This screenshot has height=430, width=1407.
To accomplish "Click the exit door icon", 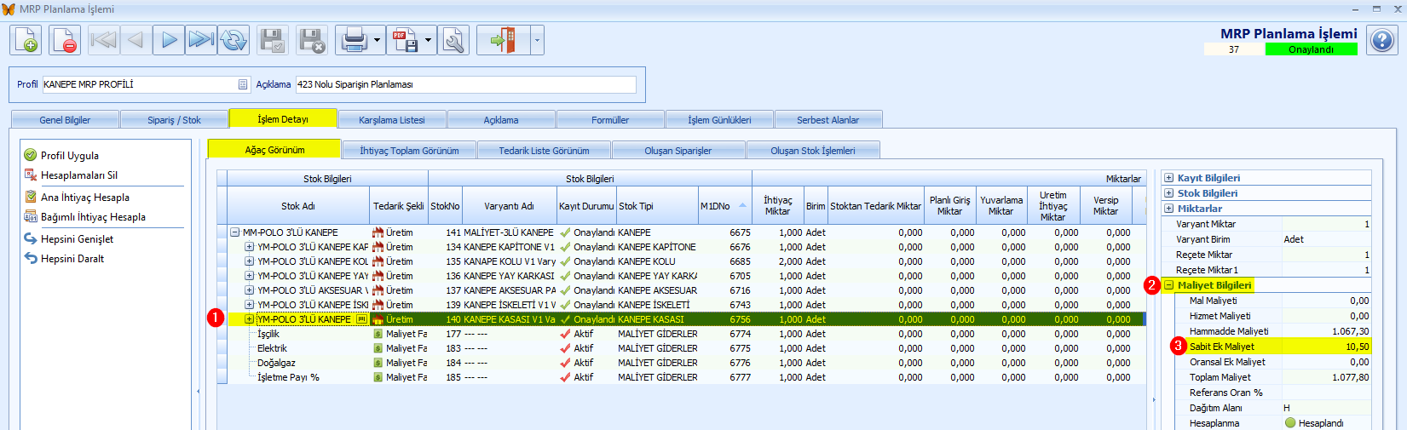I will click(x=504, y=40).
